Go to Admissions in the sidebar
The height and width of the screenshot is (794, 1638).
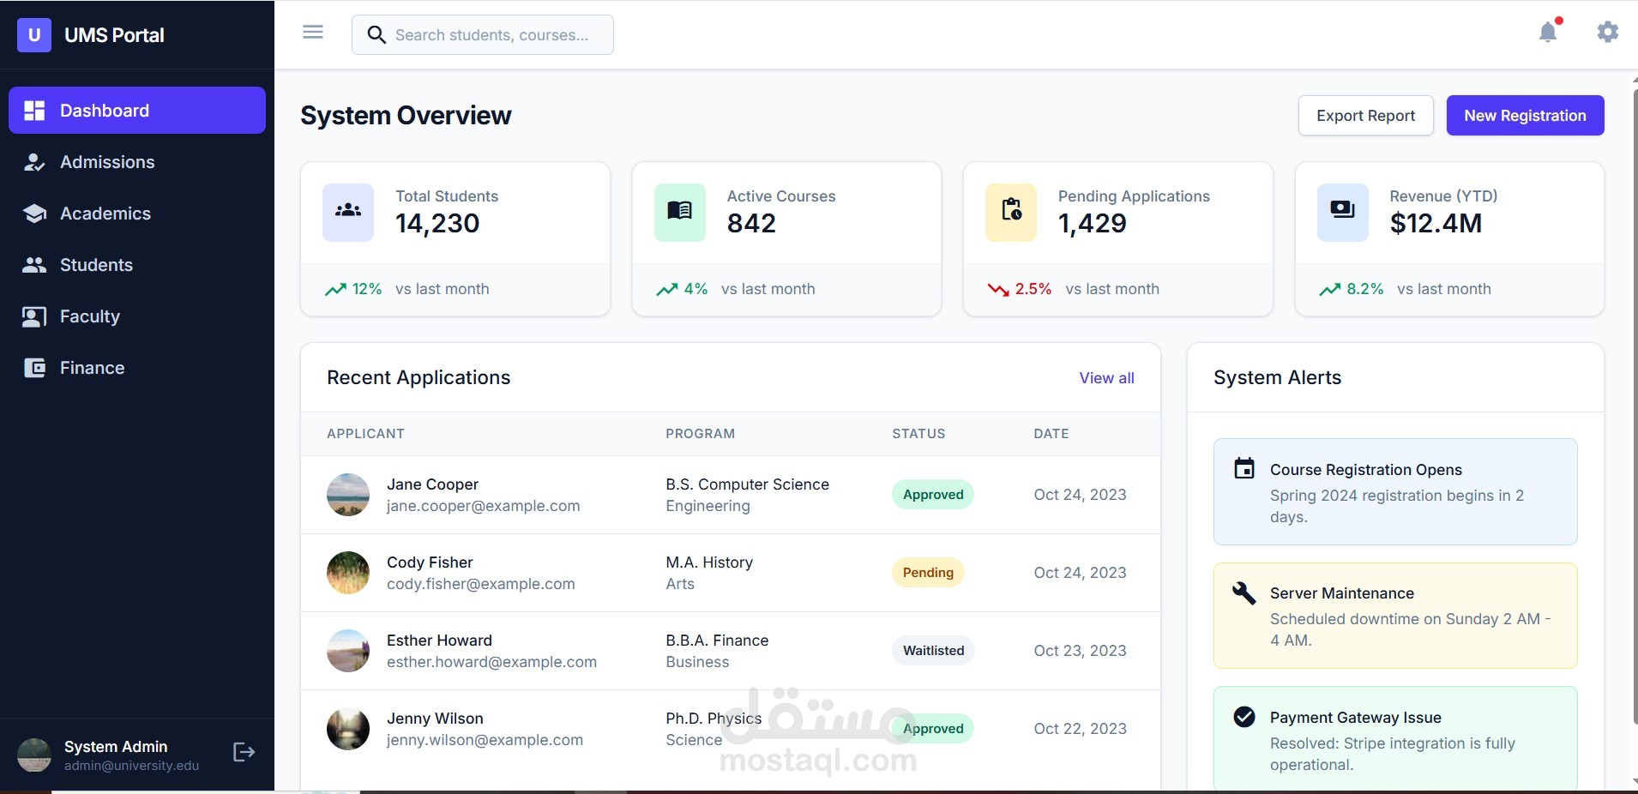[x=137, y=162]
